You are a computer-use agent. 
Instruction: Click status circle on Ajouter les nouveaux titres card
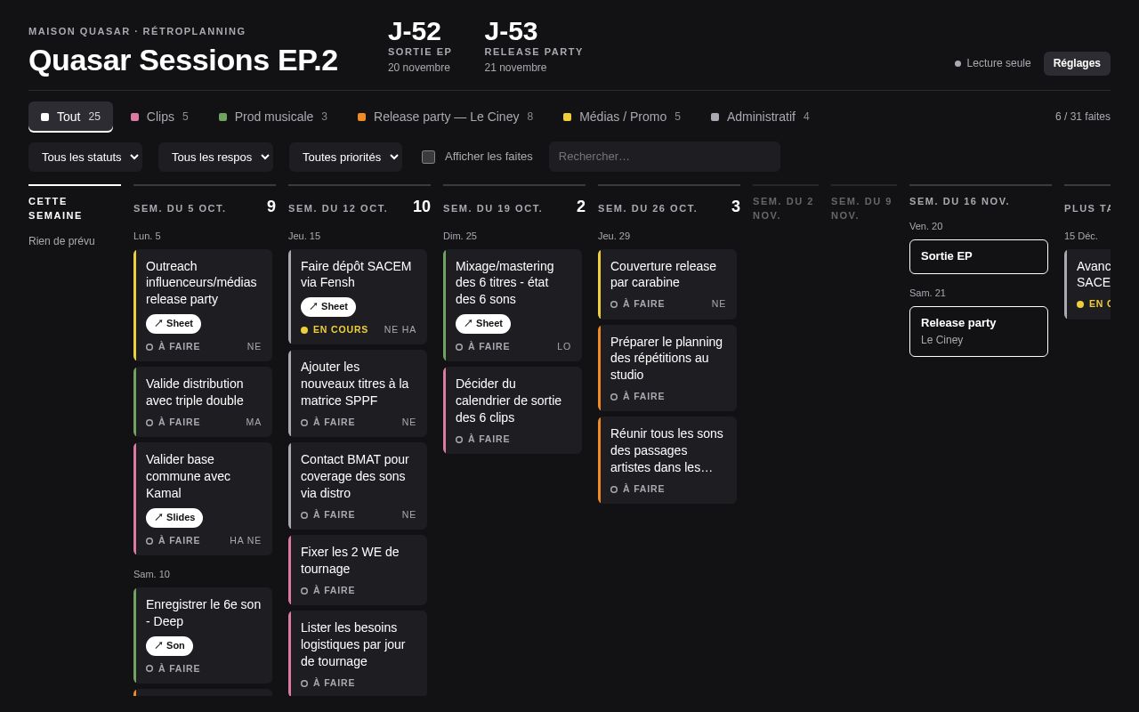(x=304, y=423)
